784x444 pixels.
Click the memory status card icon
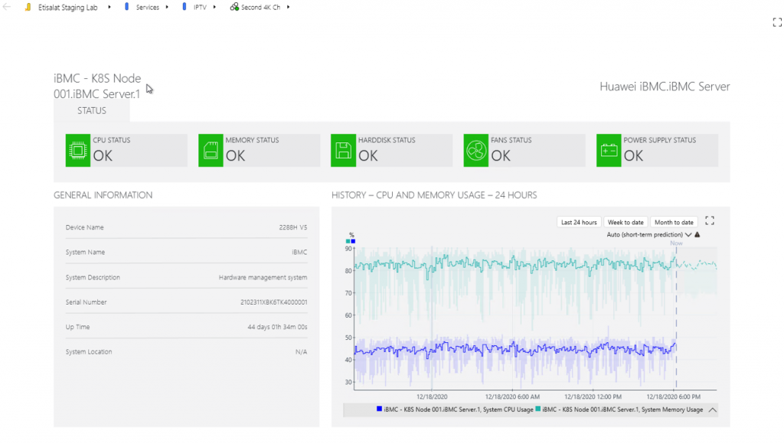(211, 150)
